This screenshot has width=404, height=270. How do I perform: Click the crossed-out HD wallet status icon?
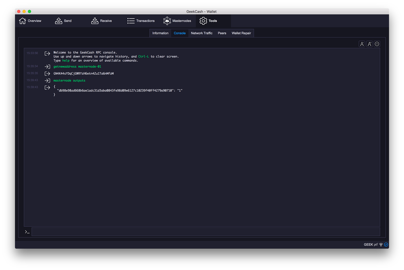pyautogui.click(x=376, y=244)
